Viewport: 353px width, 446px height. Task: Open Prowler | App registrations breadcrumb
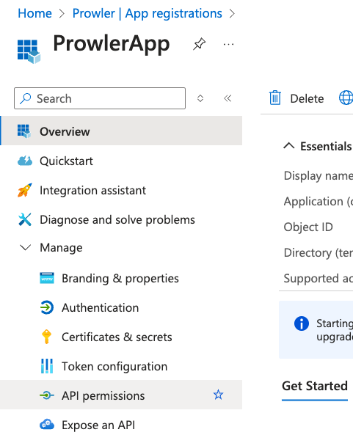click(148, 13)
